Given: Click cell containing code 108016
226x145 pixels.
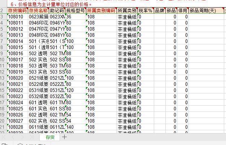Looking at the screenshot, I should [x=17, y=54].
